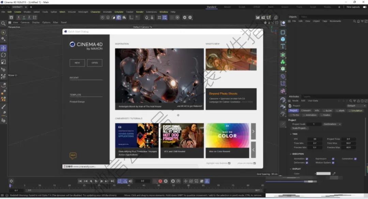The height and width of the screenshot is (199, 368).
Task: Open the feedback chat icon in dialog
Action: coord(73,156)
